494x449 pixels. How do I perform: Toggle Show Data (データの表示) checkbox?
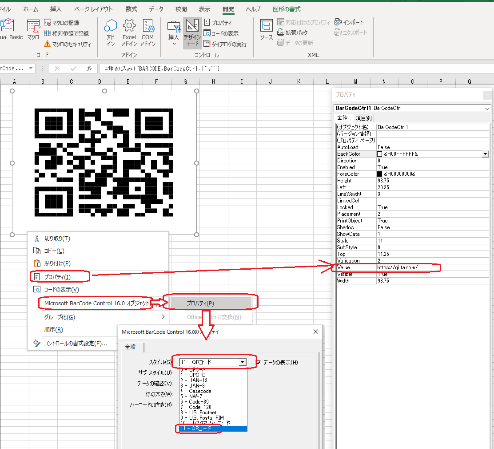point(259,362)
